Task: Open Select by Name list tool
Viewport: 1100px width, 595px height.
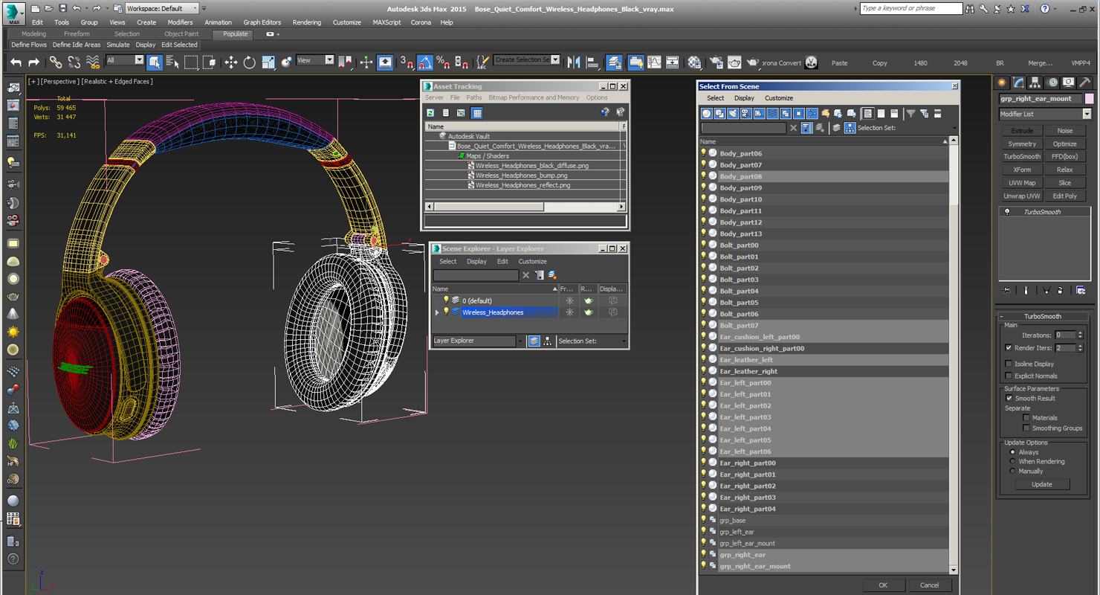Action: click(x=172, y=62)
